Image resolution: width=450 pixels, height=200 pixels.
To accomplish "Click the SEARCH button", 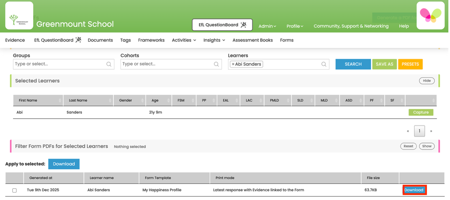I will (353, 64).
